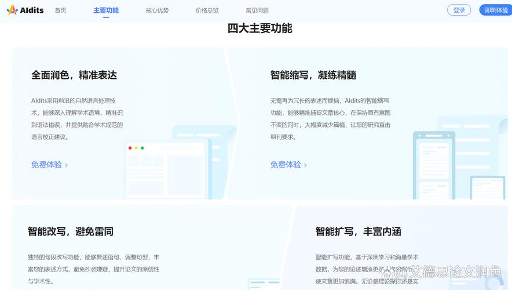512x290 pixels.
Task: Click 免费体验 under 智能缩写
Action: [x=288, y=165]
